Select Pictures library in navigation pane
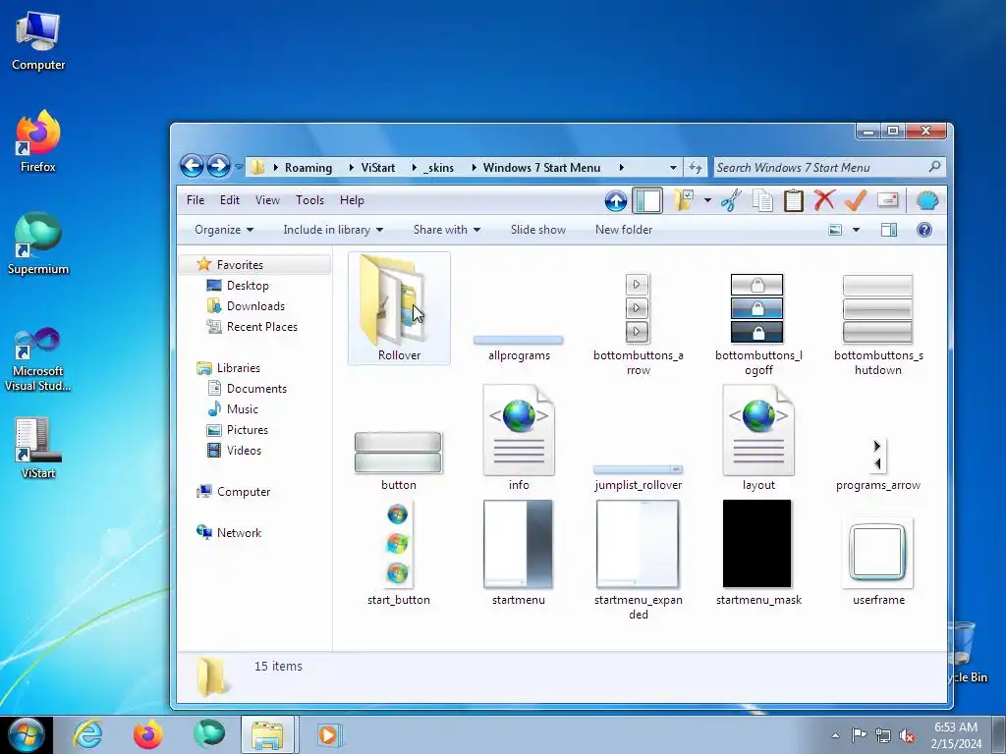This screenshot has width=1006, height=754. [x=247, y=430]
